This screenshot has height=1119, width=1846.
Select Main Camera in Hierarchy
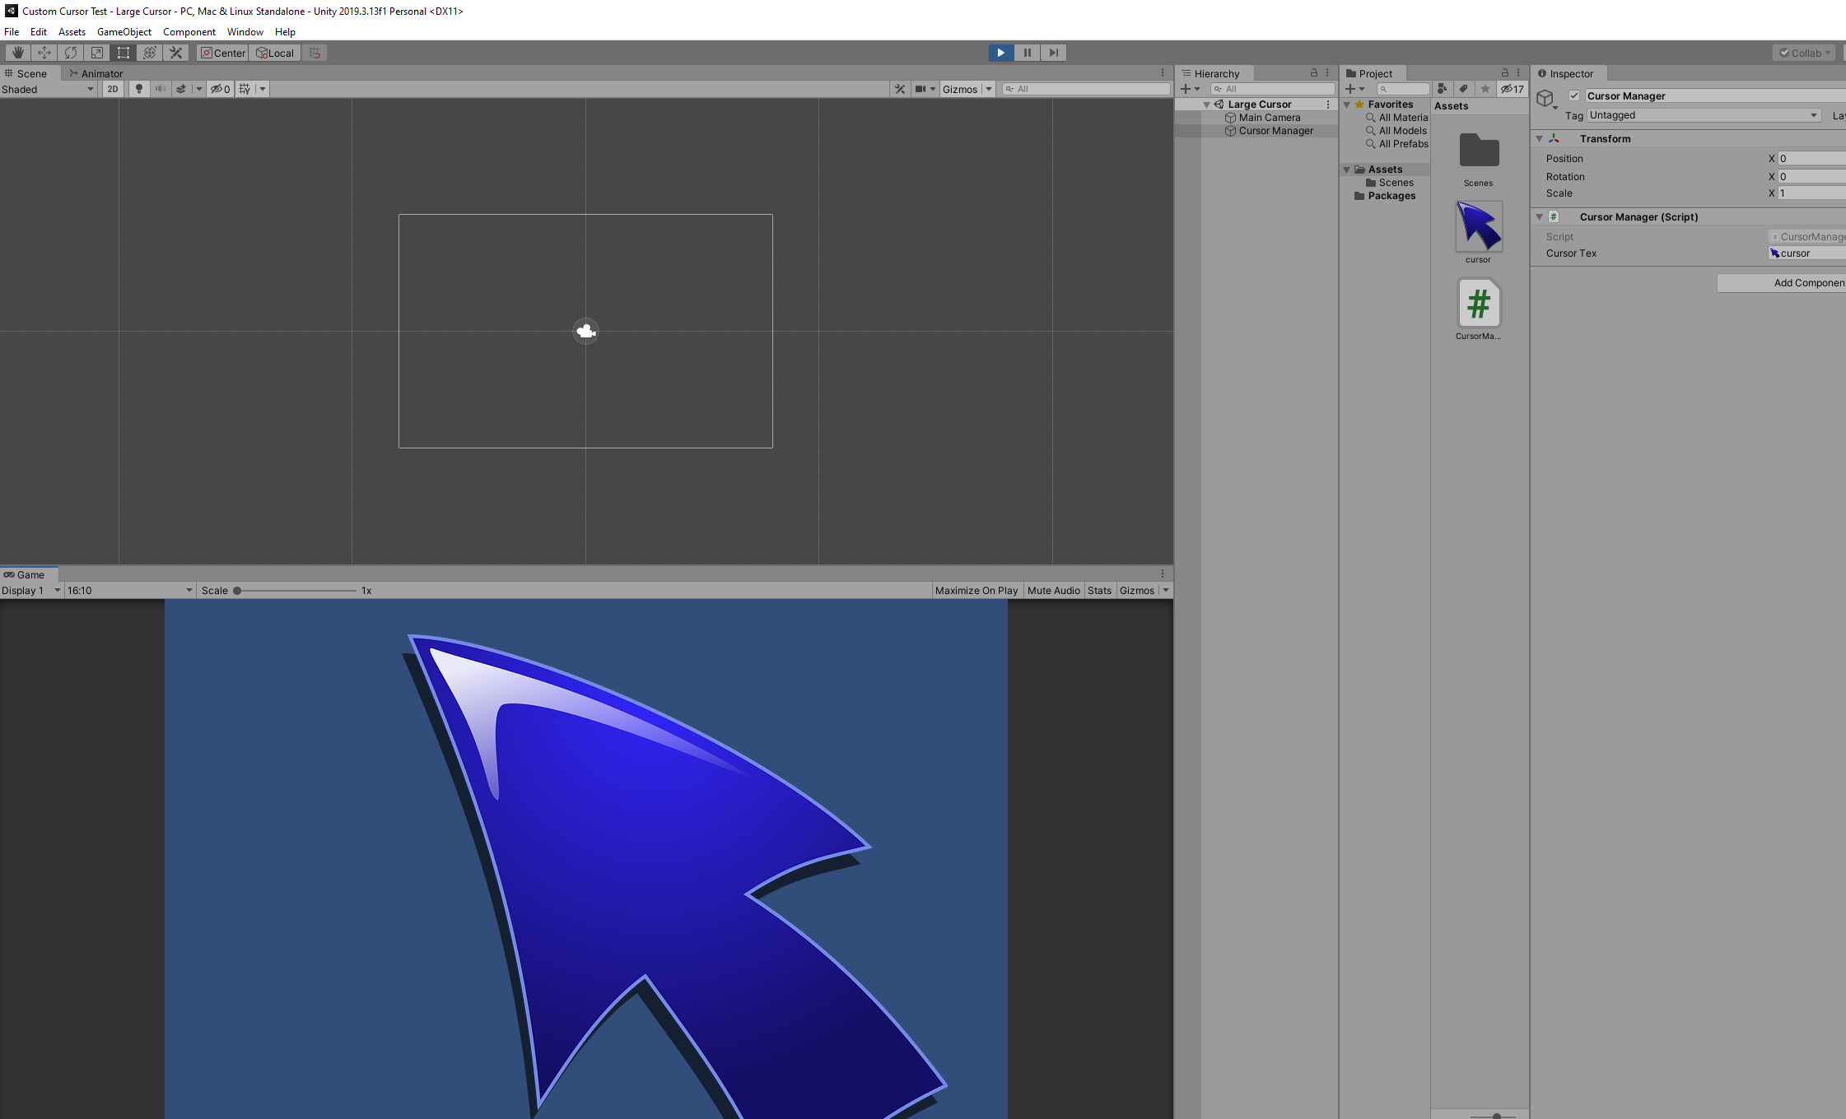click(x=1270, y=118)
